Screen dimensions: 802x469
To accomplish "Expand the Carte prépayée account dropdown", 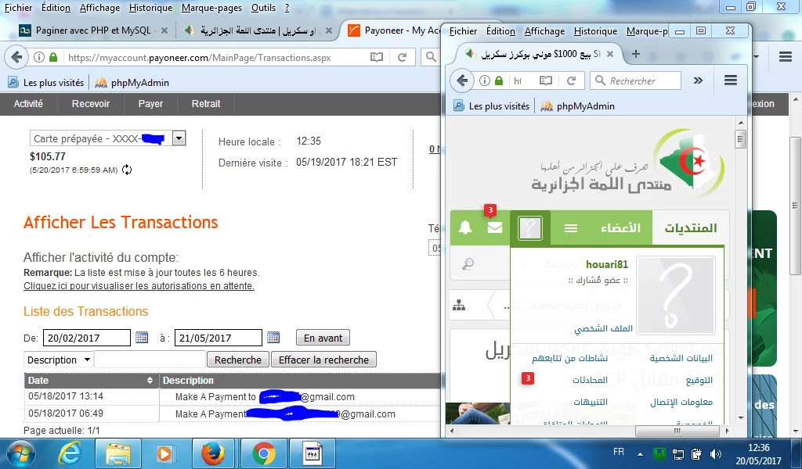I will (x=179, y=138).
